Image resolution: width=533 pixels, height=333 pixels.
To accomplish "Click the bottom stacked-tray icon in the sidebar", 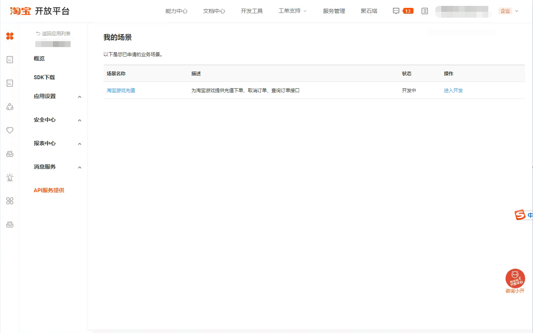I will point(10,224).
